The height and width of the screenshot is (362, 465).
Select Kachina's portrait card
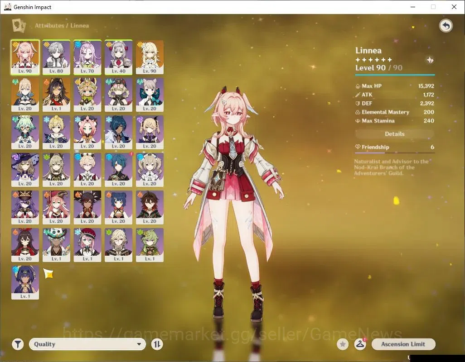coord(87,95)
